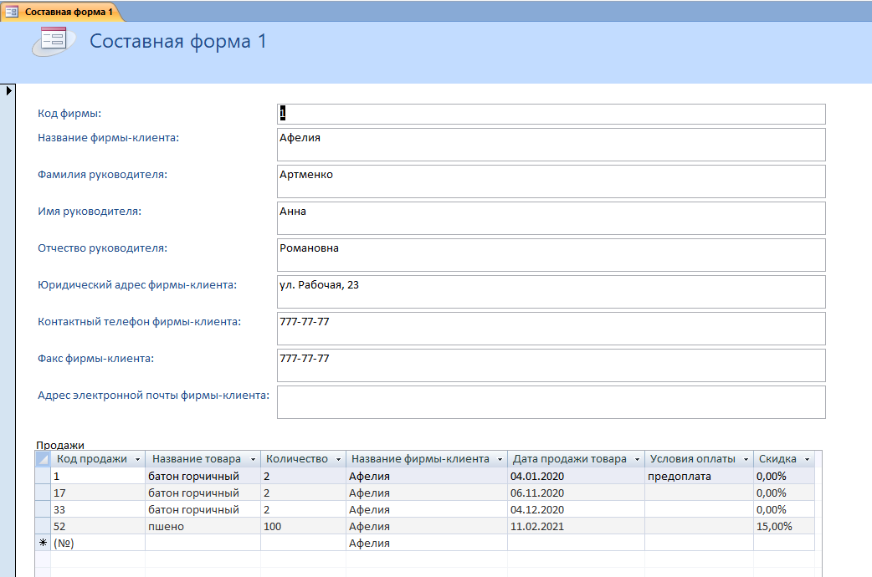Click the date cell 06.11.2020
Viewport: 872px width, 577px height.
pos(576,493)
